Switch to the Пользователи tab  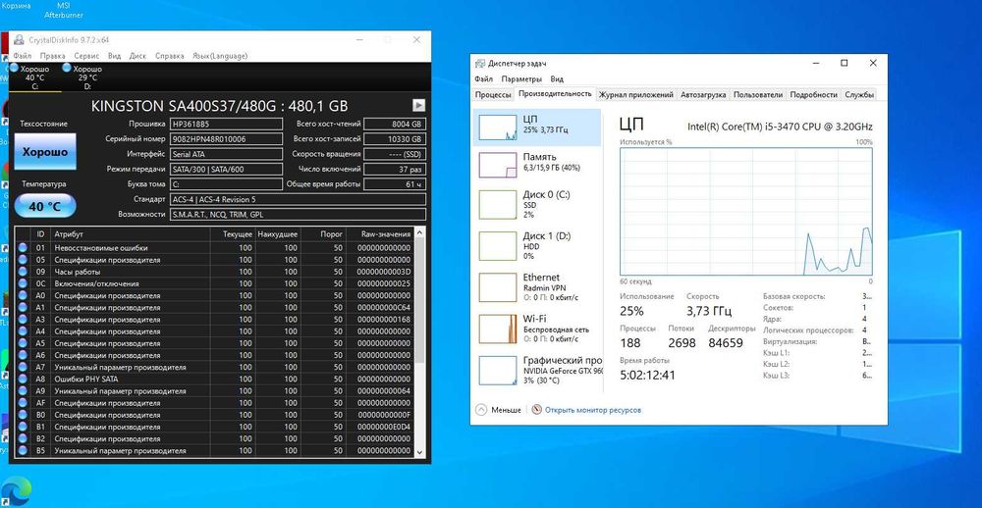point(758,95)
